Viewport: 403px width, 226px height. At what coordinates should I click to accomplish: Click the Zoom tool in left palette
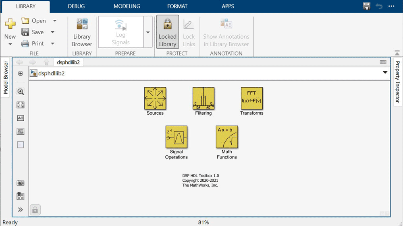[21, 92]
